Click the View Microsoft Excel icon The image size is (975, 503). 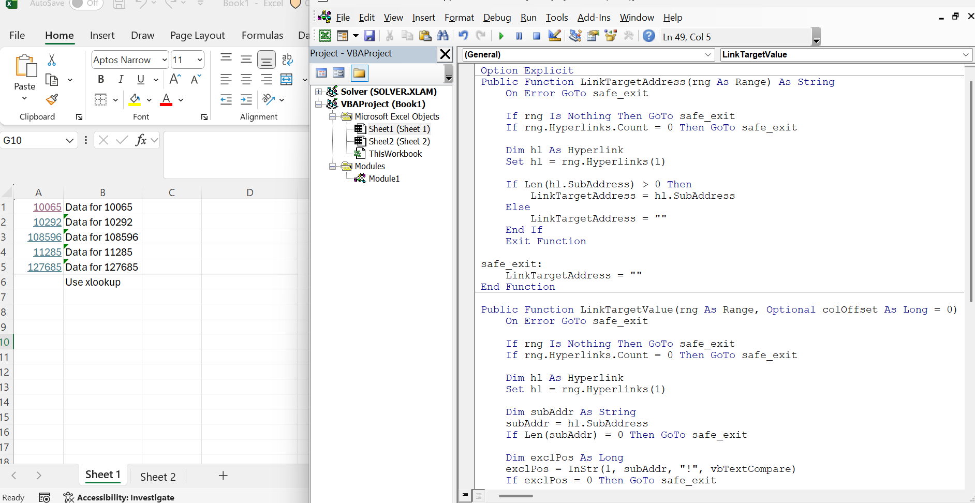[325, 36]
